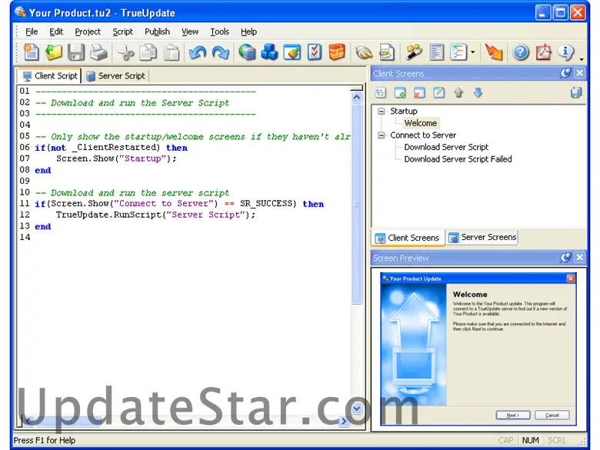
Task: Click the window with paintbrush theme icon
Action: pyautogui.click(x=292, y=52)
